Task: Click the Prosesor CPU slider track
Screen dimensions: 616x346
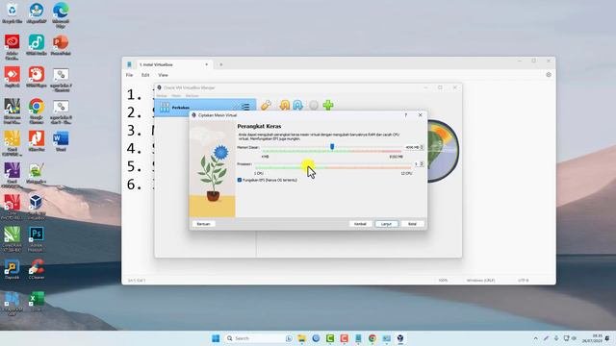Action: (x=333, y=167)
